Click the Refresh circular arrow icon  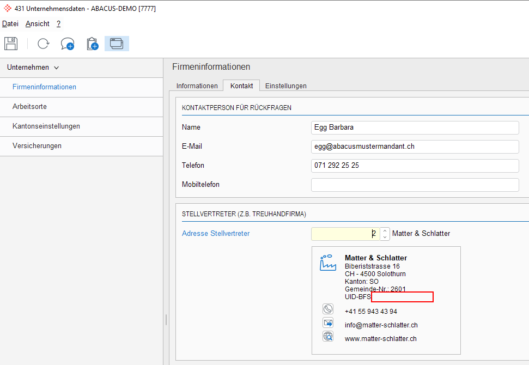pyautogui.click(x=43, y=44)
